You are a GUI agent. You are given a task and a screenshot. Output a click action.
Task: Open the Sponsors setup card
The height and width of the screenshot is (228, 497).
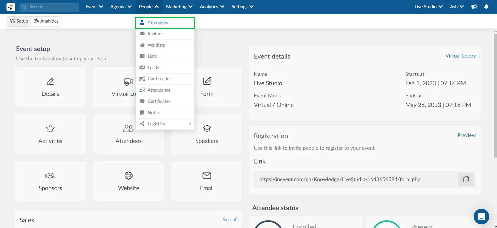(x=50, y=181)
